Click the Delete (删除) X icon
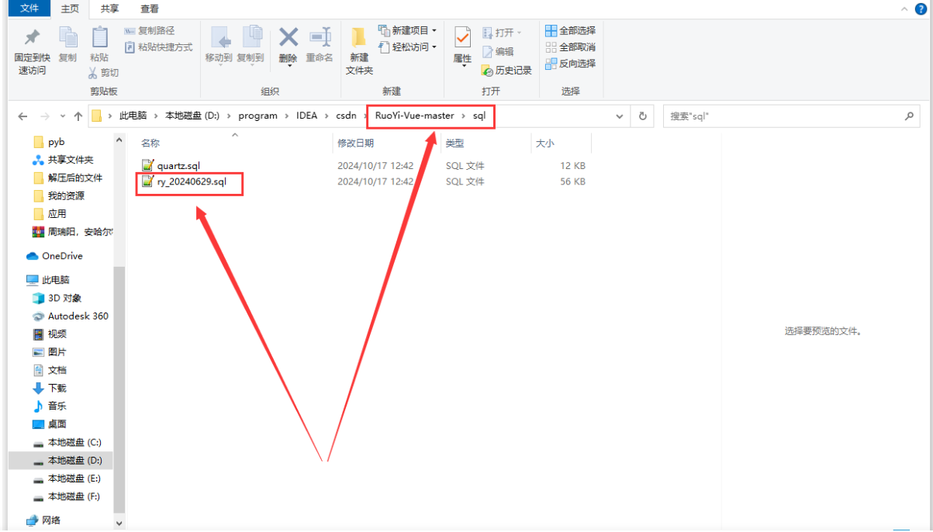Image resolution: width=933 pixels, height=532 pixels. 289,37
